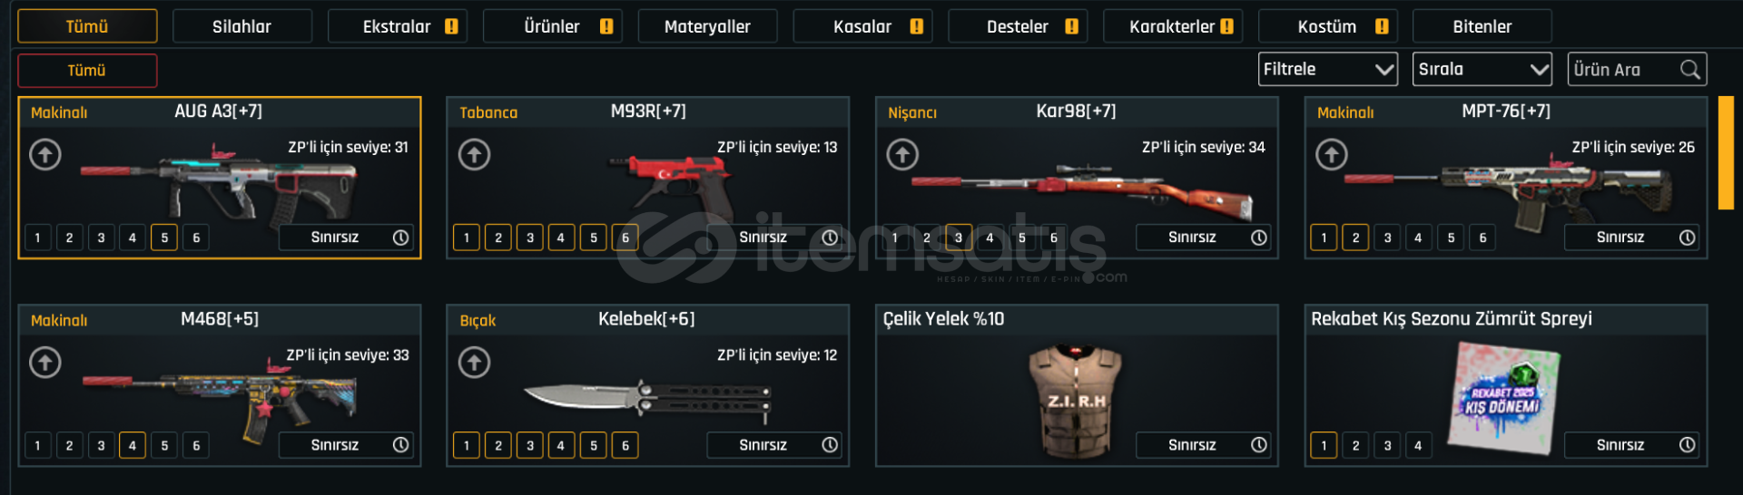Open the Filtrele dropdown
The image size is (1743, 495).
1328,69
